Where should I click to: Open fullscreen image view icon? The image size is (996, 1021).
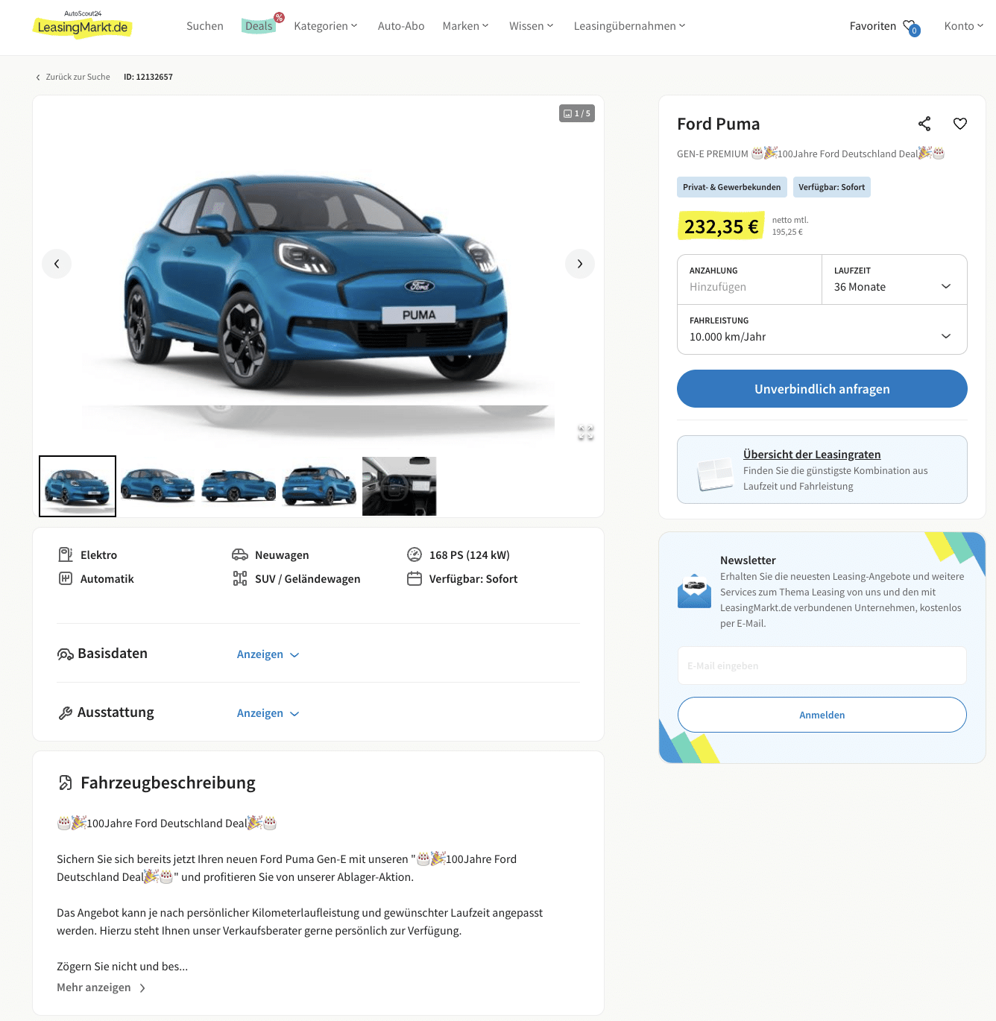[x=586, y=432]
